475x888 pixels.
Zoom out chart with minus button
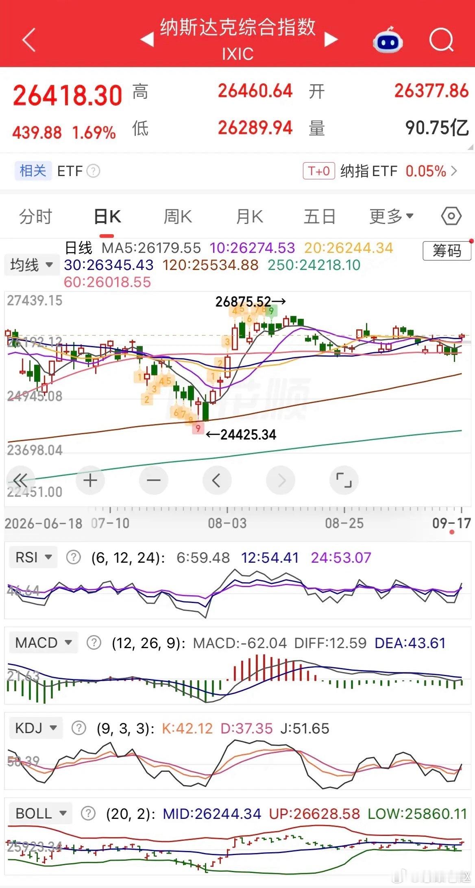point(154,481)
